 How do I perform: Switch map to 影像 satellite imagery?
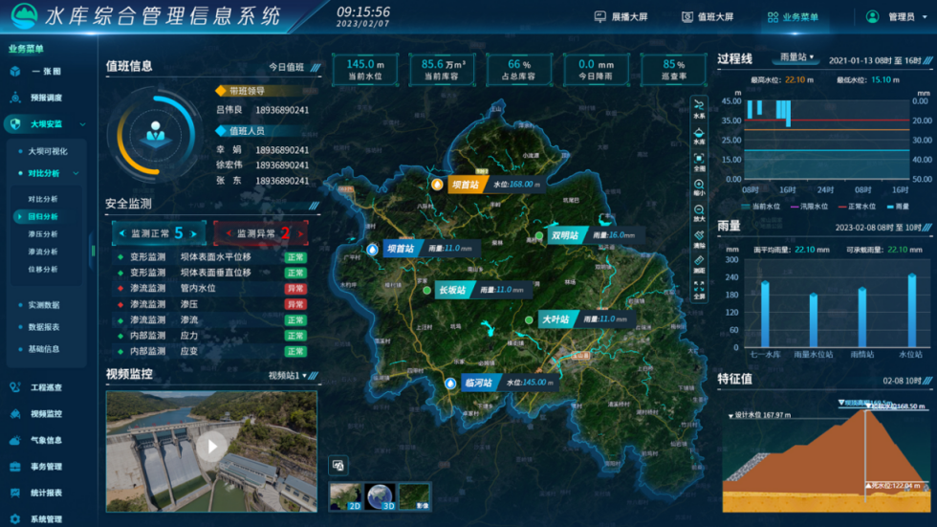pos(414,494)
